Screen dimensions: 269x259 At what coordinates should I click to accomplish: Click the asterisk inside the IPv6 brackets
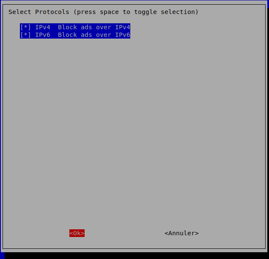coord(25,35)
